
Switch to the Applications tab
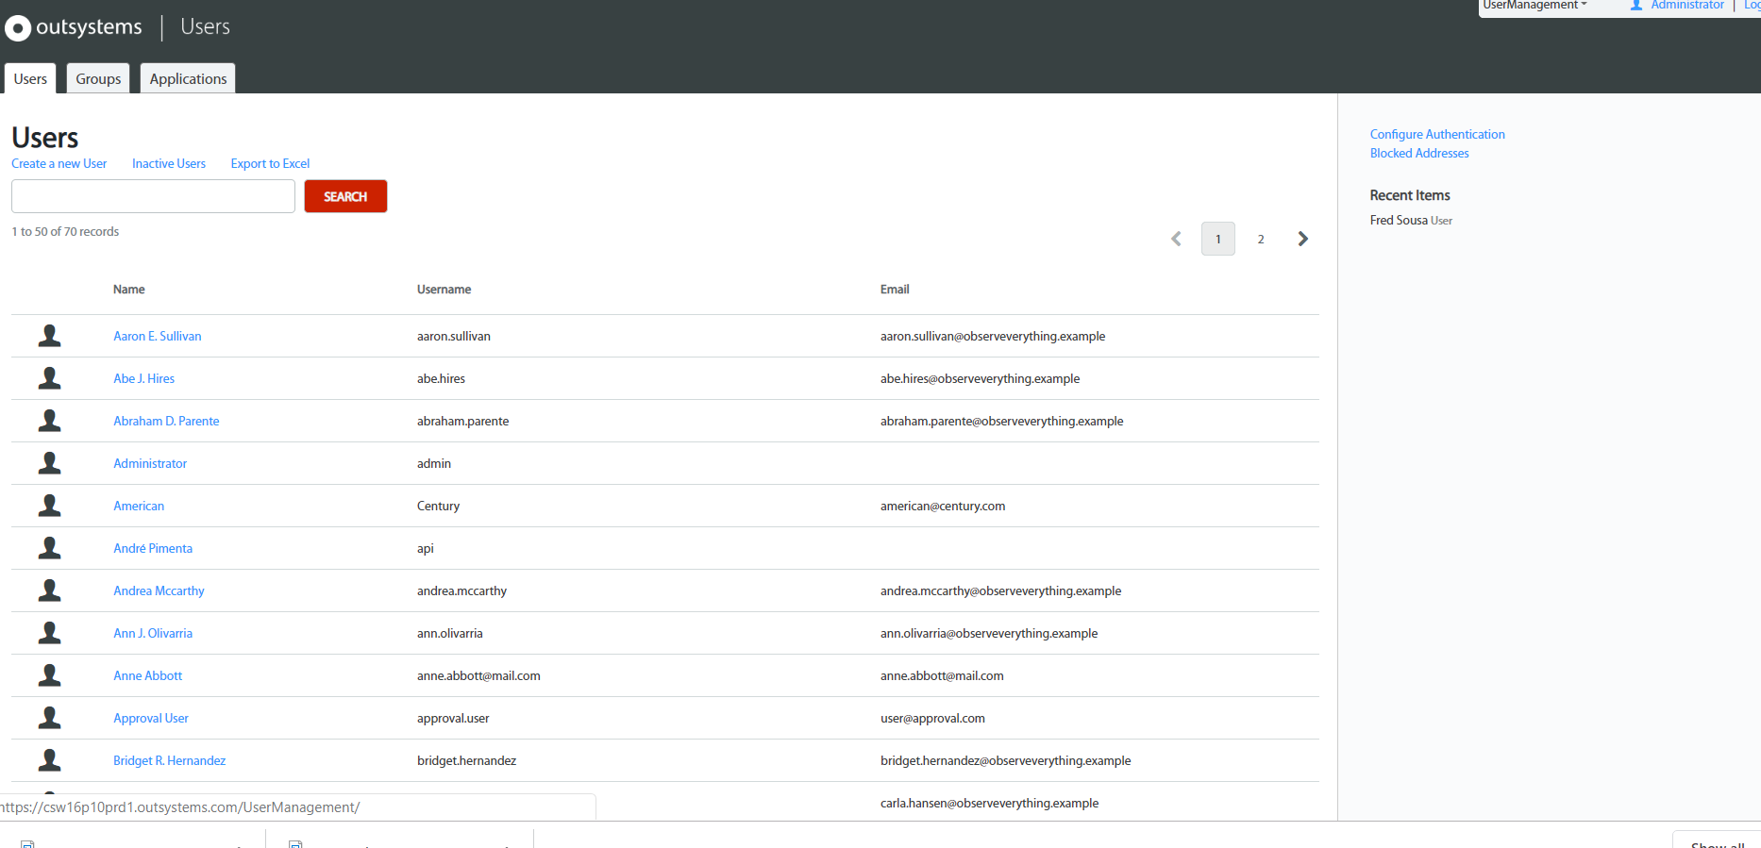coord(188,78)
